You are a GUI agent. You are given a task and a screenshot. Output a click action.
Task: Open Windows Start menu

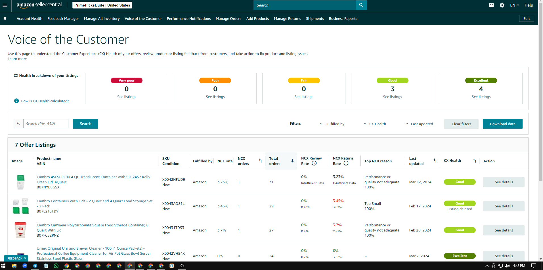tap(3, 266)
